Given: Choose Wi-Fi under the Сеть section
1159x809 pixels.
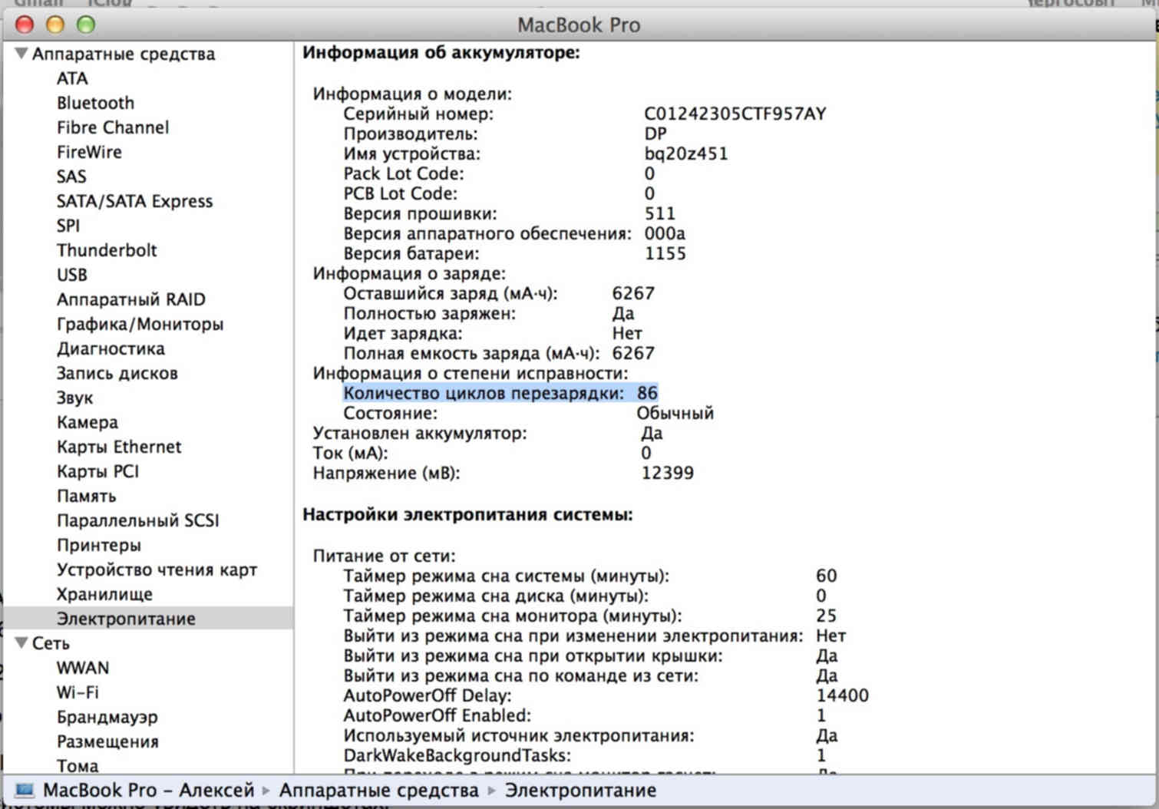Looking at the screenshot, I should (x=78, y=692).
